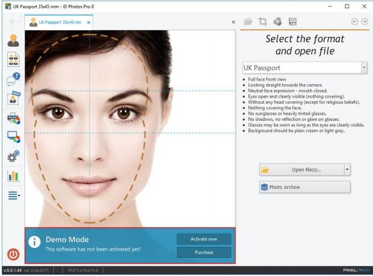The height and width of the screenshot is (276, 373).
Task: Go forward with the right arrow circle
Action: (365, 21)
